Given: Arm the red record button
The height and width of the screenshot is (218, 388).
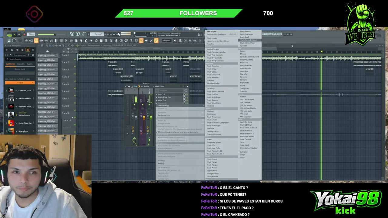Looking at the screenshot, I should pos(24,34).
